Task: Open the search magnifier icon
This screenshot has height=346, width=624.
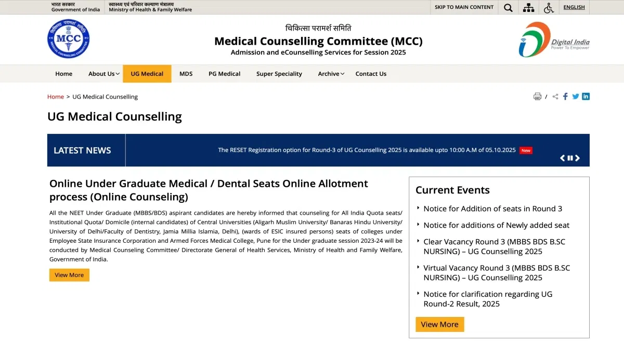Action: (x=508, y=7)
